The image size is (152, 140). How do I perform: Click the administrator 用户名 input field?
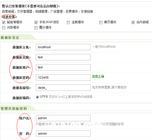click(x=63, y=118)
